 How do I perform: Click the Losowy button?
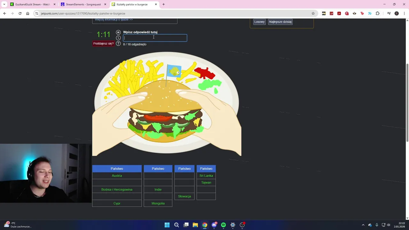259,22
